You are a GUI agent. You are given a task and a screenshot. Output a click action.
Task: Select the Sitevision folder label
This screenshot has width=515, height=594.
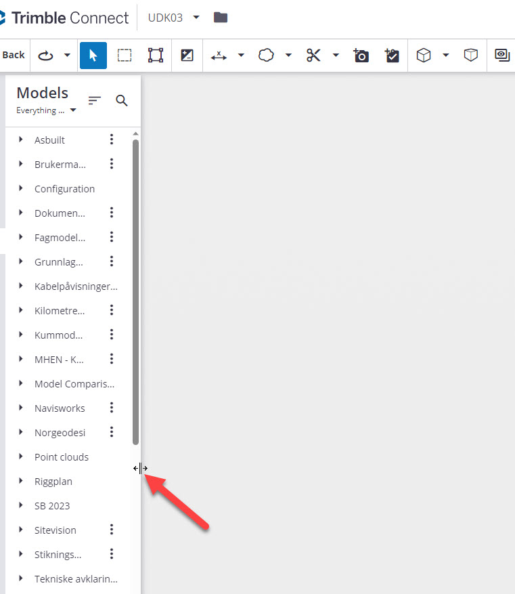pyautogui.click(x=55, y=530)
